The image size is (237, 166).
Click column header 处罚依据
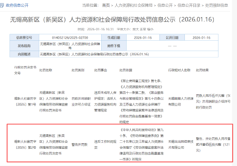tap(125, 70)
